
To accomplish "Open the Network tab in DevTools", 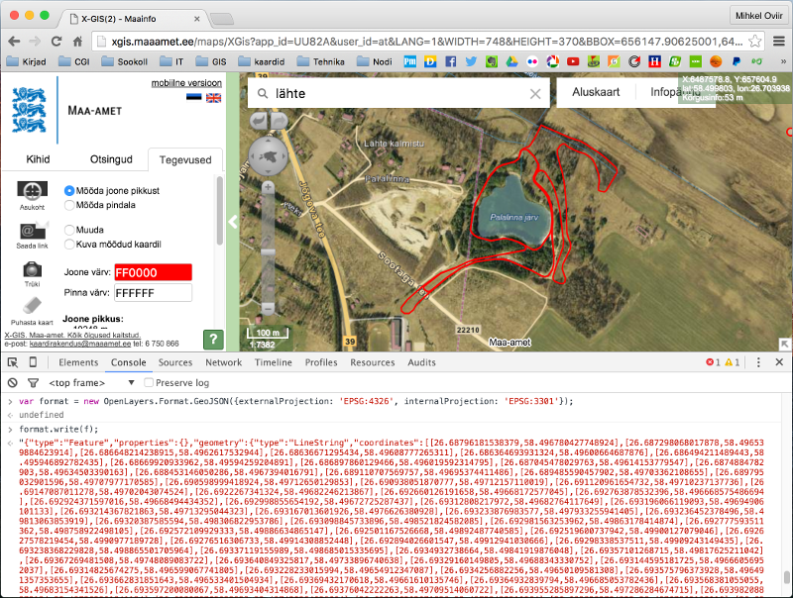I will point(223,362).
